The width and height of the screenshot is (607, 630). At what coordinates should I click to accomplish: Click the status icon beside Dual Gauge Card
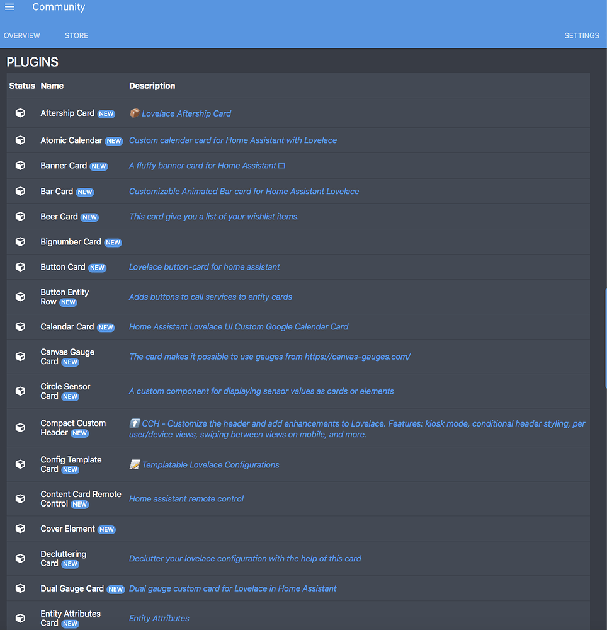[20, 588]
